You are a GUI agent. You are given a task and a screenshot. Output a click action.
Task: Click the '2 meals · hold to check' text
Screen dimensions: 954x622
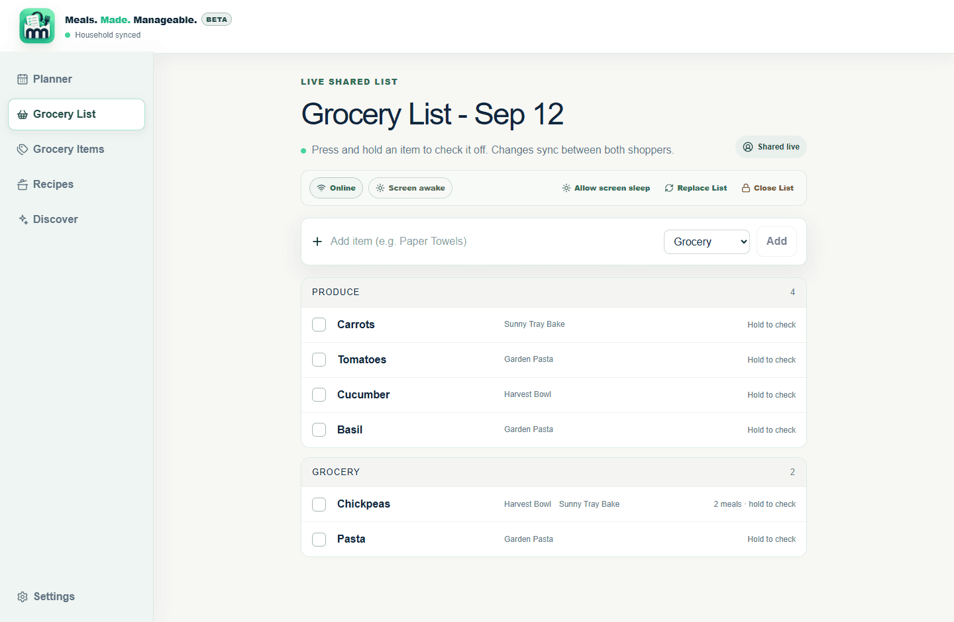pyautogui.click(x=755, y=504)
